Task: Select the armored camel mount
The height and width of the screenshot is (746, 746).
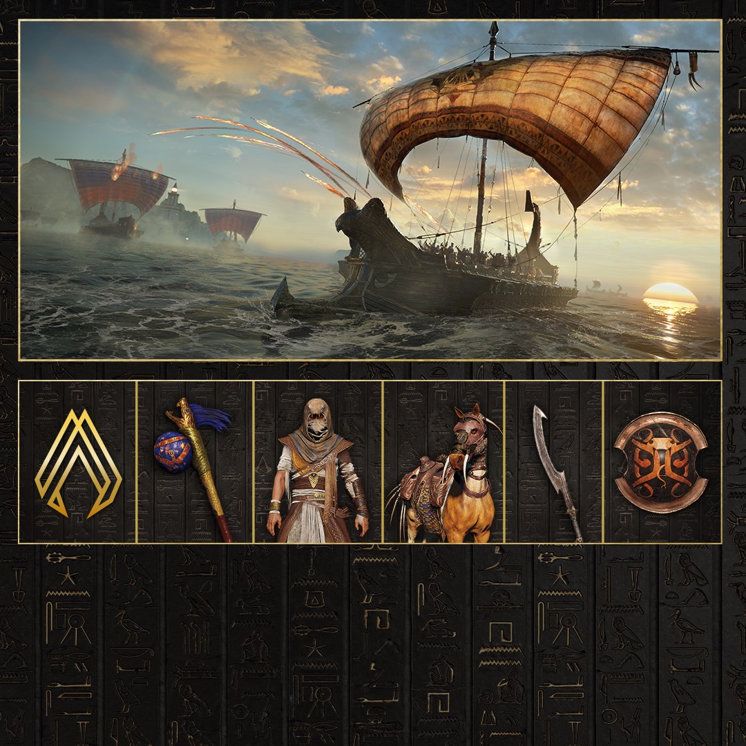Action: [443, 473]
